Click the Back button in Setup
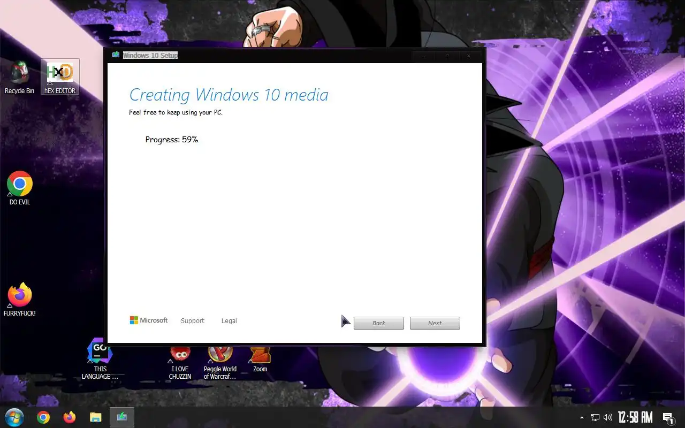Viewport: 685px width, 428px height. pos(379,323)
